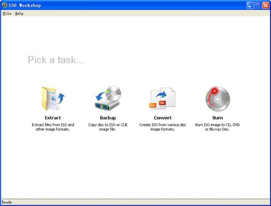Click the Extract folder icon
The height and width of the screenshot is (206, 271).
pyautogui.click(x=53, y=99)
